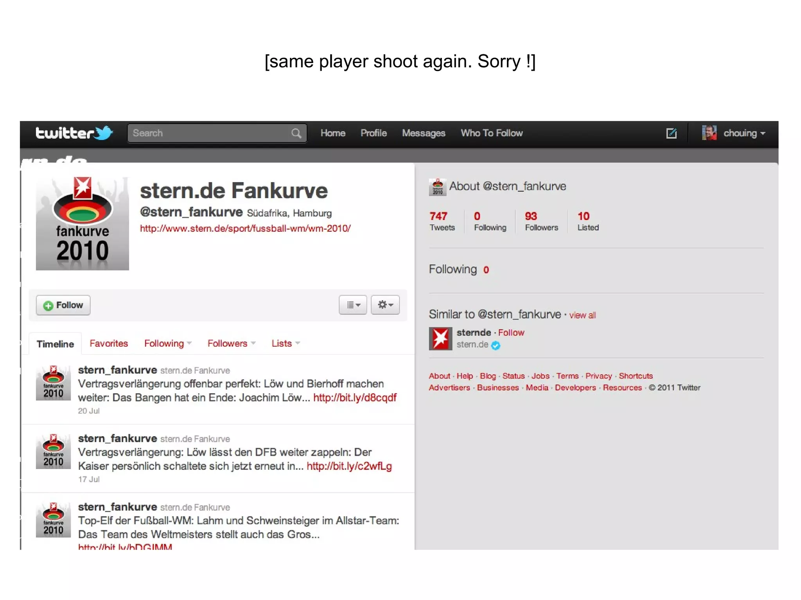Click the 'view all' similar accounts link
The width and height of the screenshot is (801, 600).
click(582, 315)
